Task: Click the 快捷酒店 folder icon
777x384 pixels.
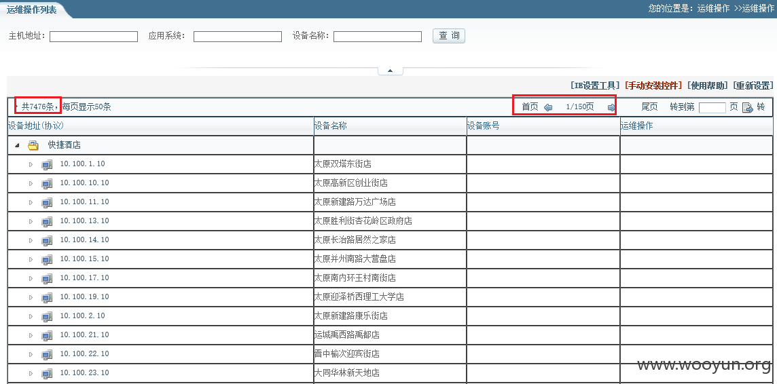Action: click(x=33, y=145)
